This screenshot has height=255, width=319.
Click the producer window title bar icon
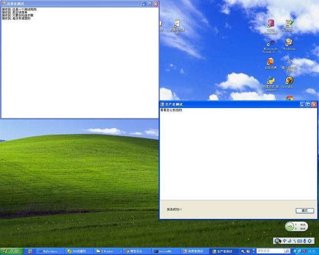click(162, 104)
